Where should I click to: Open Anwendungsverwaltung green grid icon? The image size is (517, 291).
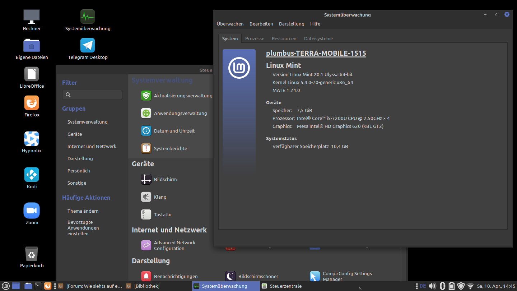(146, 113)
